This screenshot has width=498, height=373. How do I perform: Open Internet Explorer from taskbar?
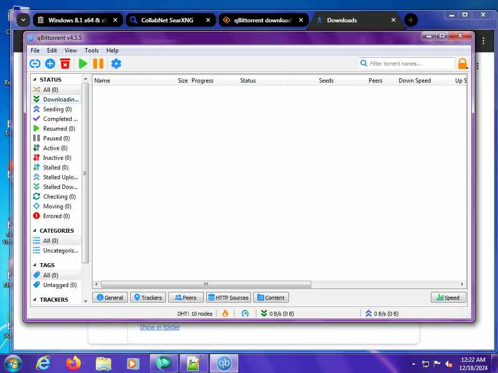(x=43, y=363)
